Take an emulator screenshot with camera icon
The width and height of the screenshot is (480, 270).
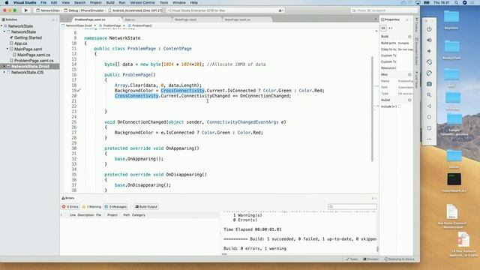[x=429, y=84]
